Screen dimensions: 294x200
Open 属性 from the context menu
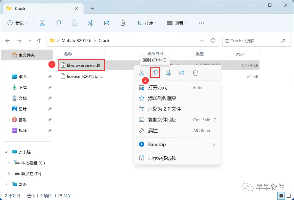[177, 131]
